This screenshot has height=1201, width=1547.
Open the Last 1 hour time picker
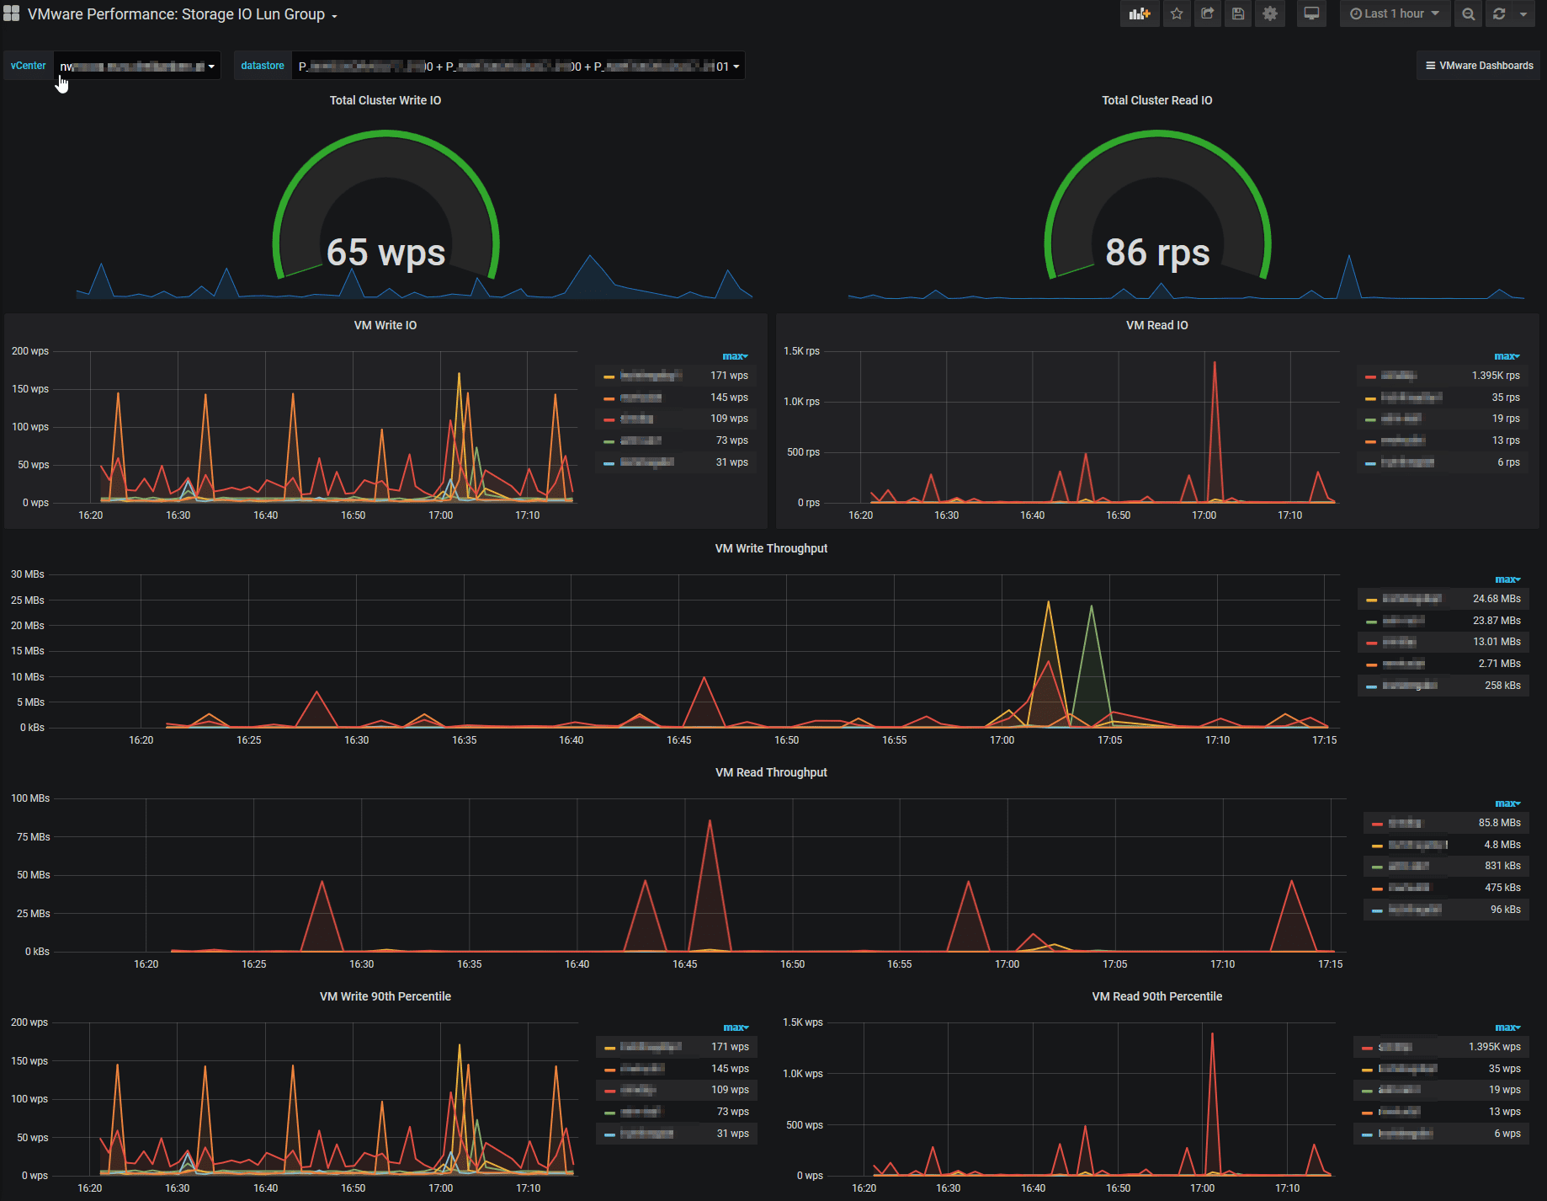(x=1395, y=13)
